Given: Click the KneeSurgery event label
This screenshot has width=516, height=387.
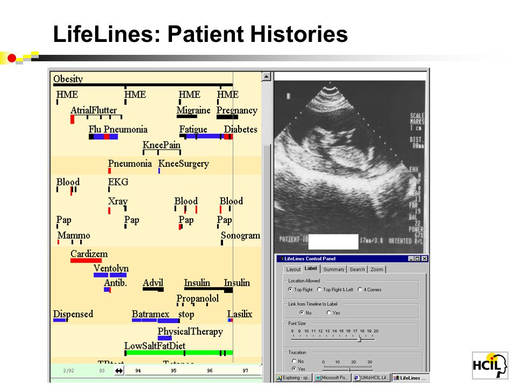Looking at the screenshot, I should coord(184,164).
